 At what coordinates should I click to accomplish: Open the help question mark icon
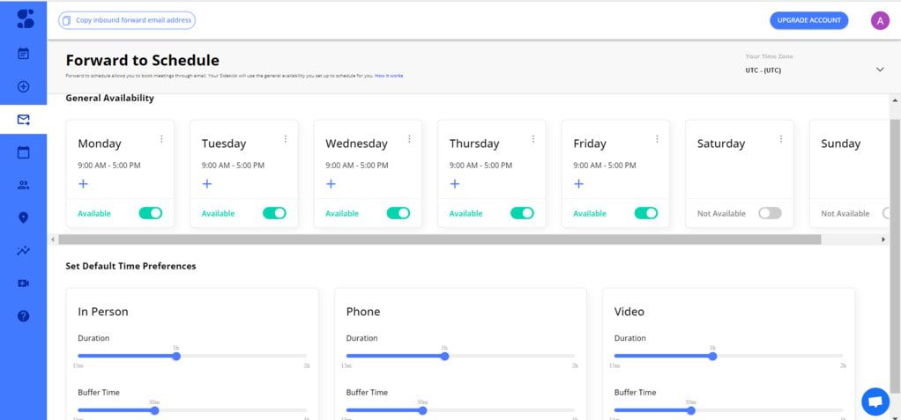point(24,316)
